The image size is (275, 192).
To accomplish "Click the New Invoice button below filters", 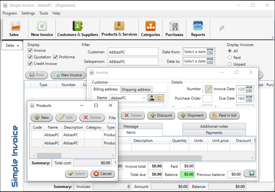I will (68, 75).
